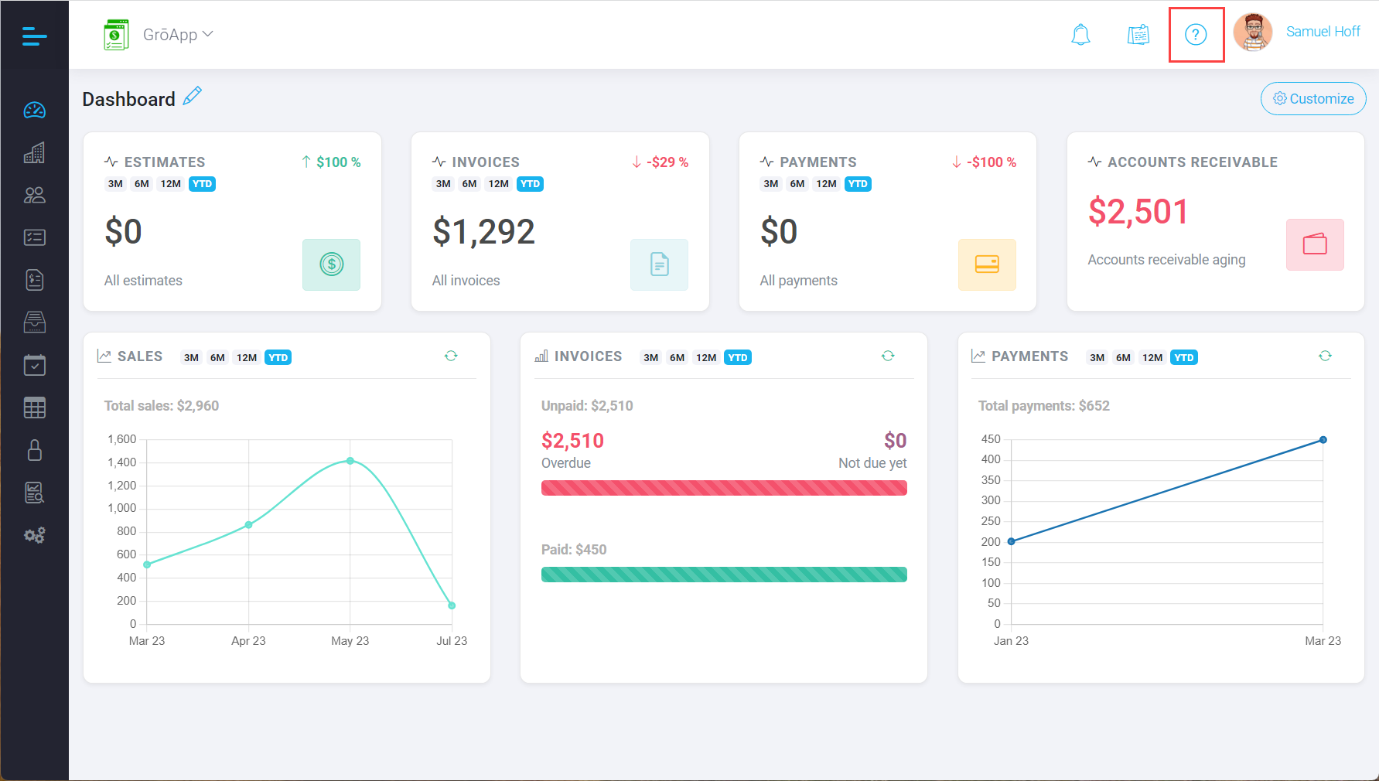This screenshot has height=781, width=1379.
Task: Refresh the Invoices chart panel
Action: 888,356
